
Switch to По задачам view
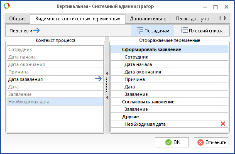click(152, 31)
